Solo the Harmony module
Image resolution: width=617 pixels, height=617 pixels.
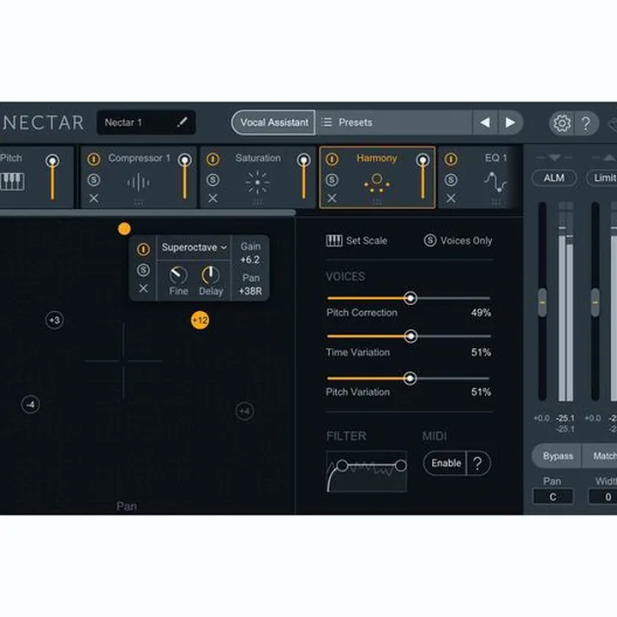(332, 180)
